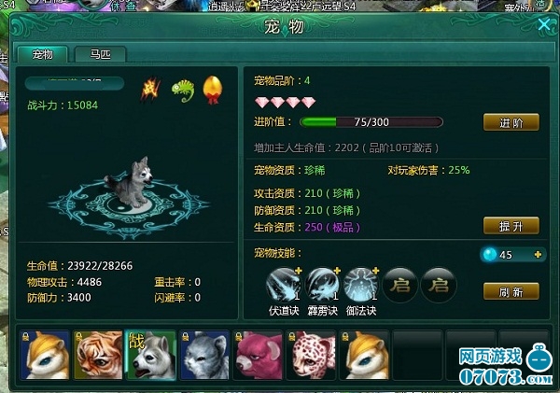Add more blue orbs with plus icon
Viewport: 560px width, 393px height.
[538, 255]
